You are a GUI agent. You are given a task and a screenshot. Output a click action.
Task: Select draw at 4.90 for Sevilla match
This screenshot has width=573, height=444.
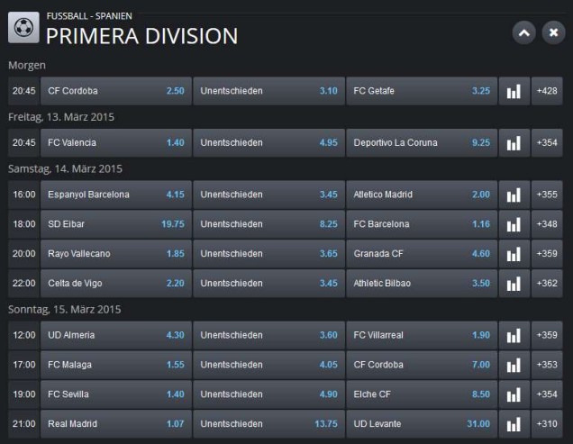[x=269, y=394]
